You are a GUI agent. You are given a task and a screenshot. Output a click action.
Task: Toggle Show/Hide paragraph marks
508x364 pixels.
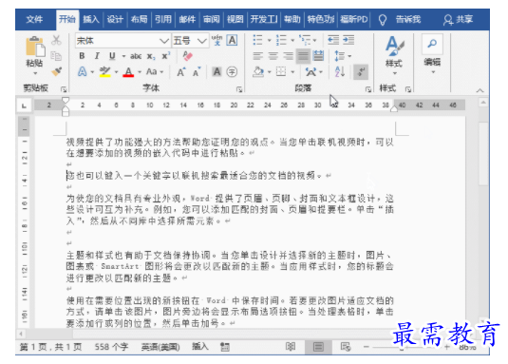[x=361, y=71]
